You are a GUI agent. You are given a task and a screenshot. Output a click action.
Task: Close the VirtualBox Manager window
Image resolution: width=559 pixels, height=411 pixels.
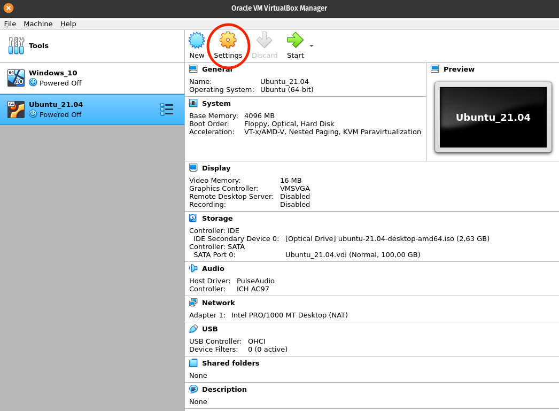click(x=9, y=8)
